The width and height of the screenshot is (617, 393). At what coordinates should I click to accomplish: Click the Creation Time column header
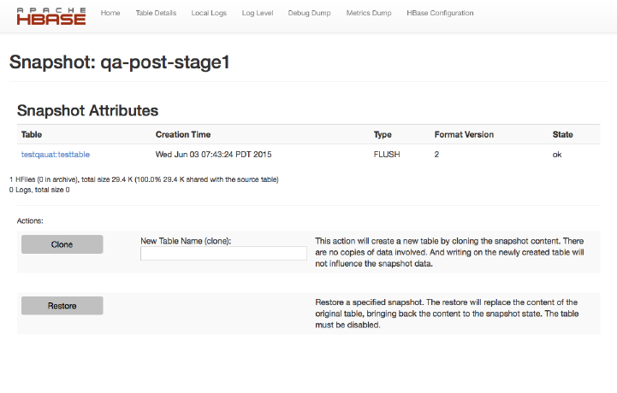click(x=183, y=134)
